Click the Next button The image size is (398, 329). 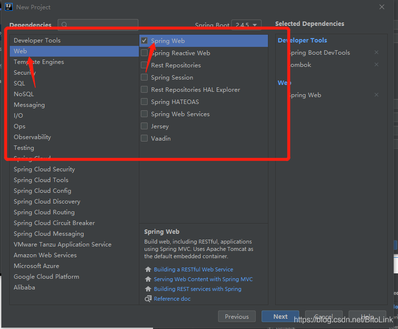(281, 317)
